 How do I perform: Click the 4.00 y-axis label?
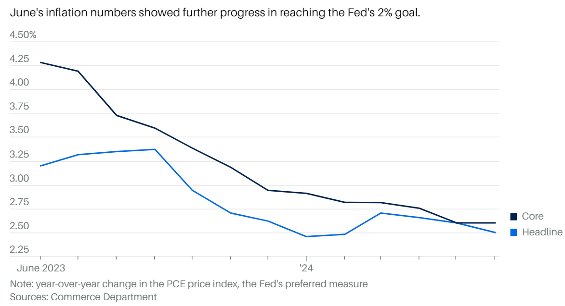[19, 83]
